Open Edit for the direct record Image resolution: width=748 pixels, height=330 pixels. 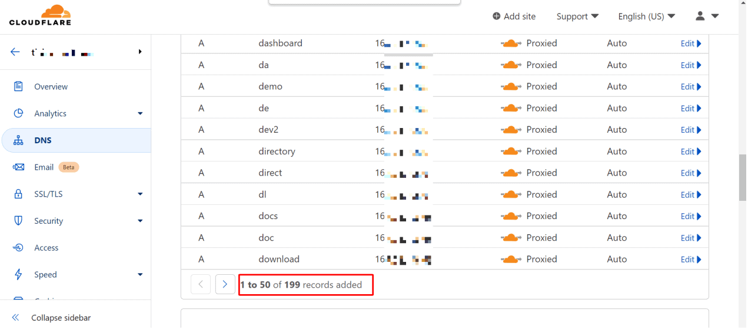[691, 173]
